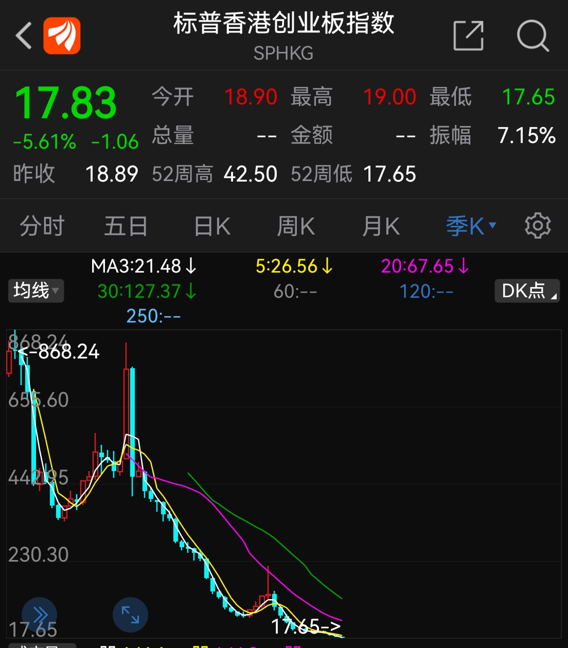Tap the 250-day MA legend entry
This screenshot has width=568, height=648.
tap(153, 316)
